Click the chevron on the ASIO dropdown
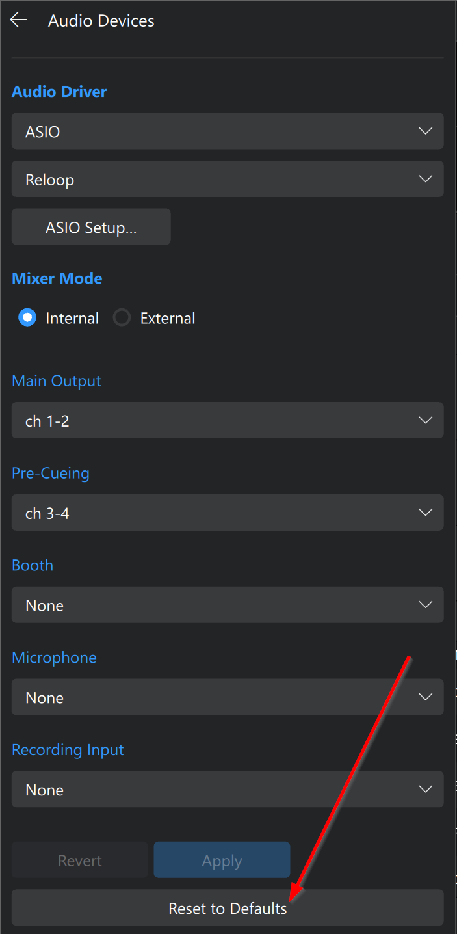 (426, 131)
